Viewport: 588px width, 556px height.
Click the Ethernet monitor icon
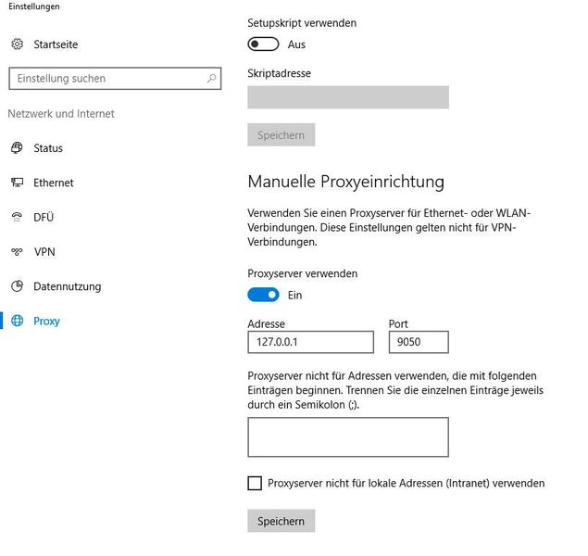(x=17, y=183)
